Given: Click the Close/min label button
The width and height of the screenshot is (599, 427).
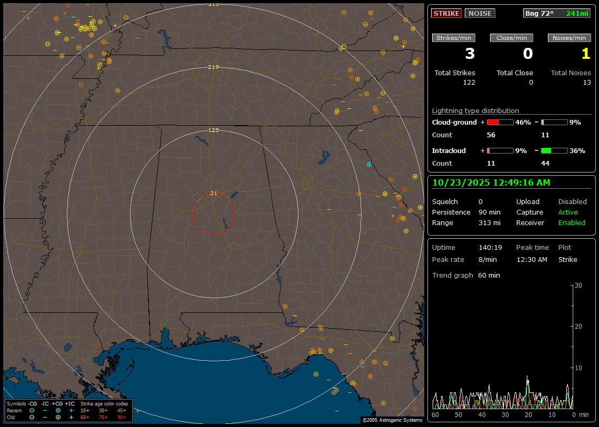Looking at the screenshot, I should tap(512, 38).
